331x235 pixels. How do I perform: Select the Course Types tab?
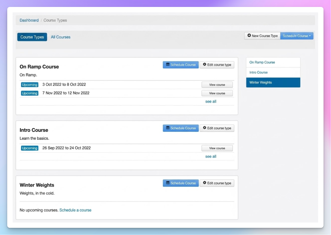pos(32,37)
